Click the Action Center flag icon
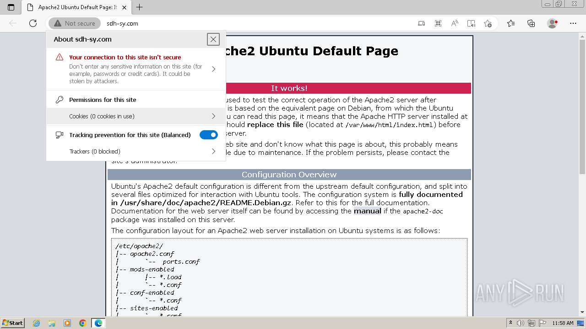The image size is (586, 329). (x=543, y=323)
